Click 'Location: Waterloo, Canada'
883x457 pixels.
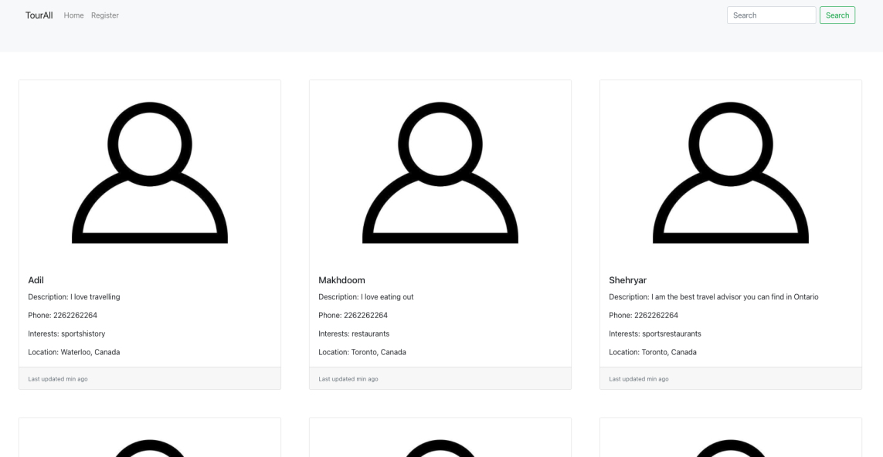73,352
